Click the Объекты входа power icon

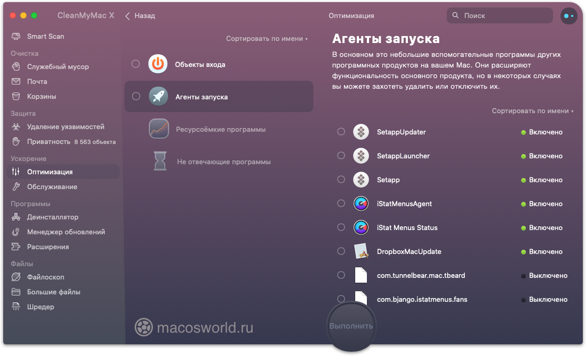(x=158, y=64)
